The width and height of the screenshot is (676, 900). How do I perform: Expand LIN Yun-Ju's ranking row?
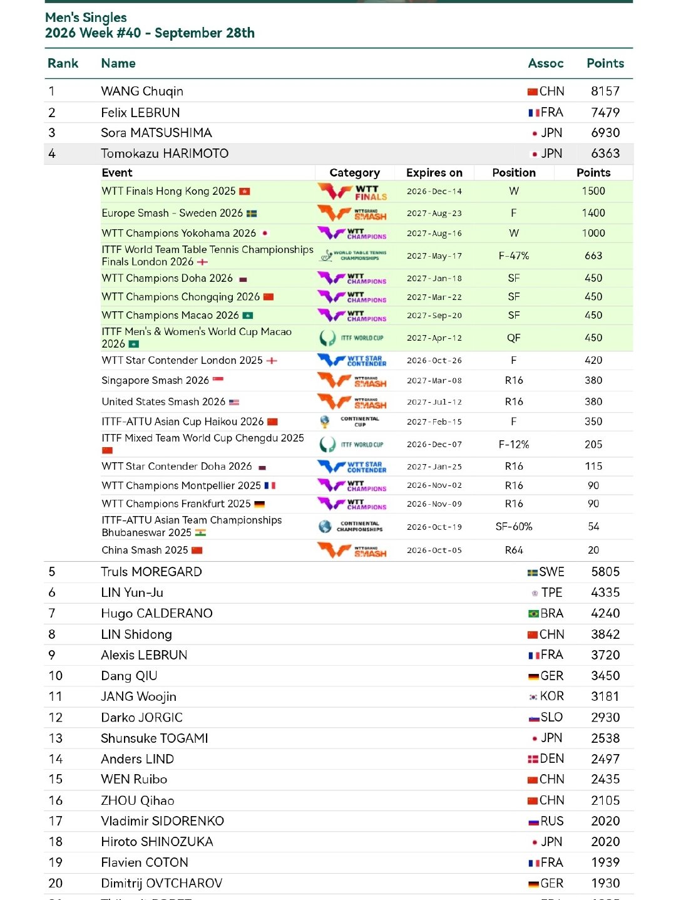(x=339, y=592)
